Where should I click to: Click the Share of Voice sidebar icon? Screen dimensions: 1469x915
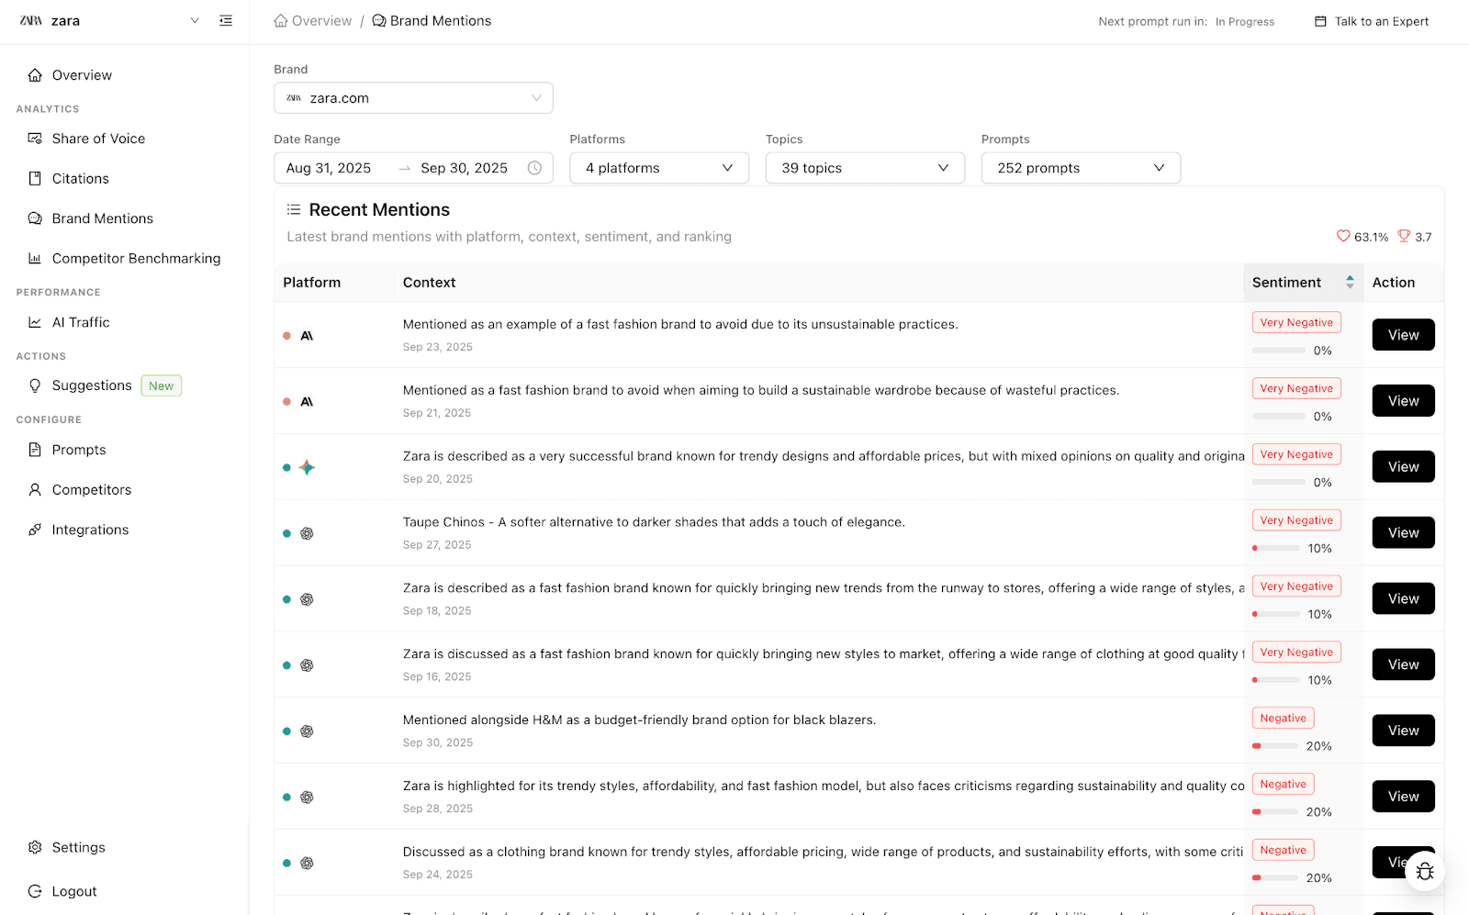pyautogui.click(x=35, y=139)
